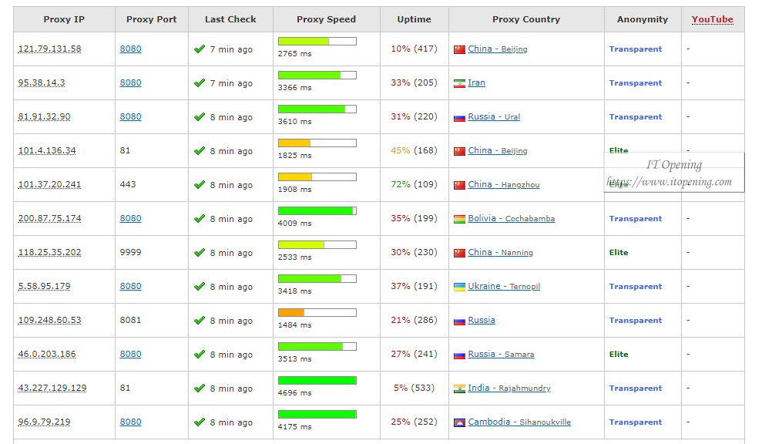Click the IT Opening watermark box
762x444 pixels.
click(674, 172)
